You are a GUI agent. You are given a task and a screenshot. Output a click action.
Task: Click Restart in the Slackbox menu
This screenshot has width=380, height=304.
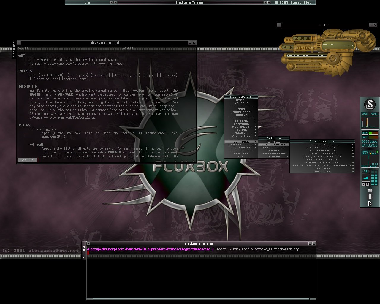click(241, 153)
